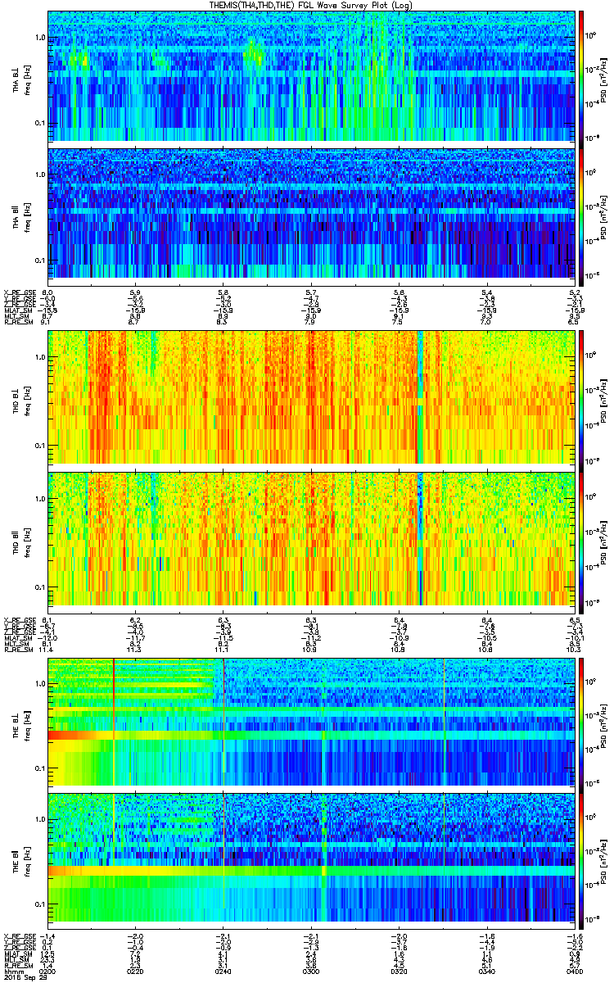
Task: Click the '0.1' frequency tick of the THE B-parallel panel
Action: pos(39,904)
